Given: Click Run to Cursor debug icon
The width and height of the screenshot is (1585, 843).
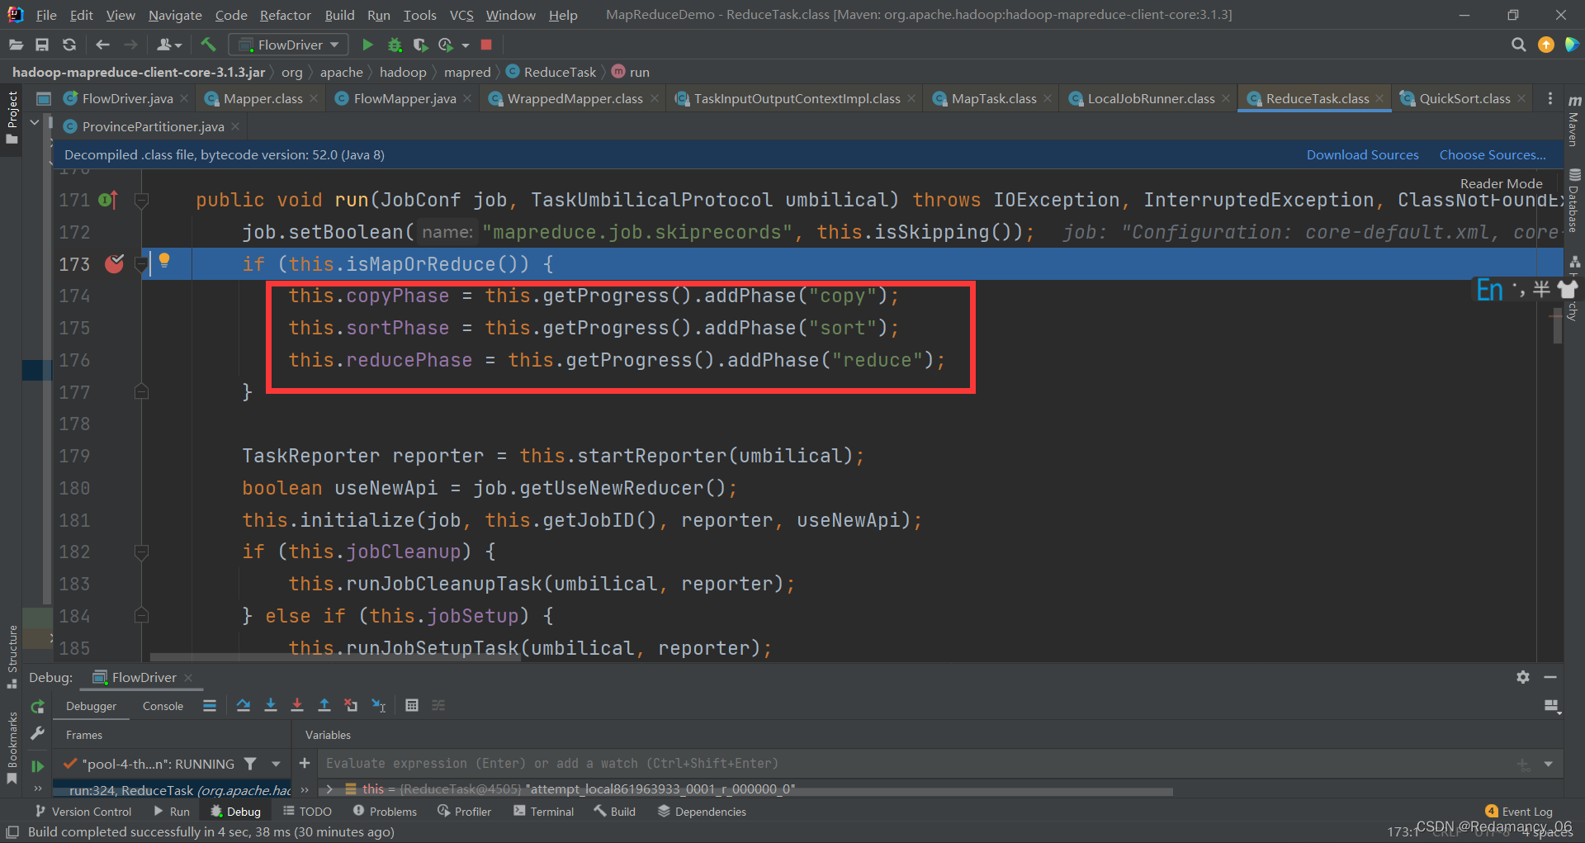Looking at the screenshot, I should [378, 705].
